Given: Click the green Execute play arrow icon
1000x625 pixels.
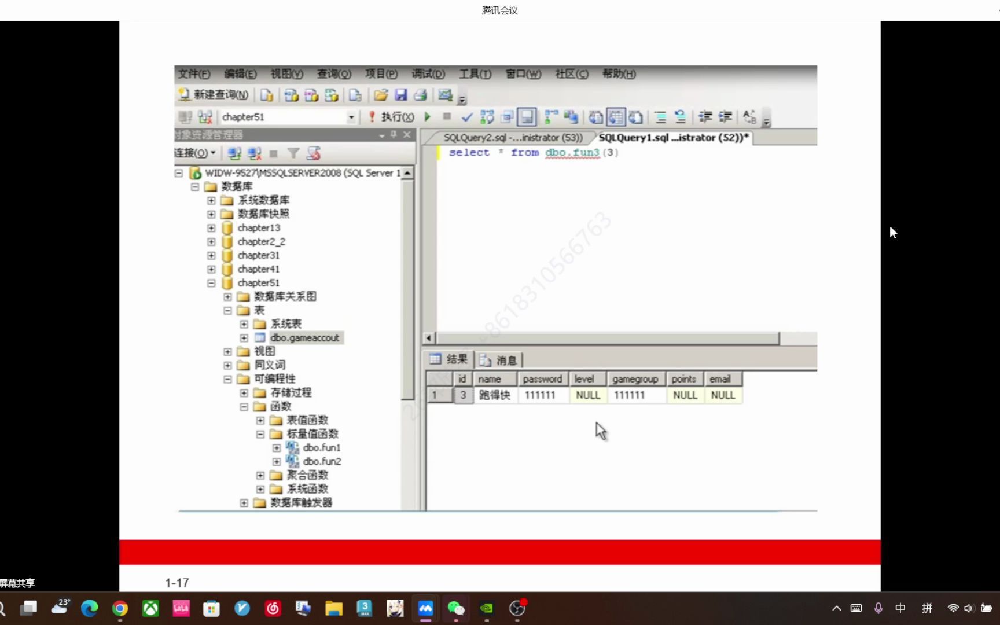Looking at the screenshot, I should (428, 117).
